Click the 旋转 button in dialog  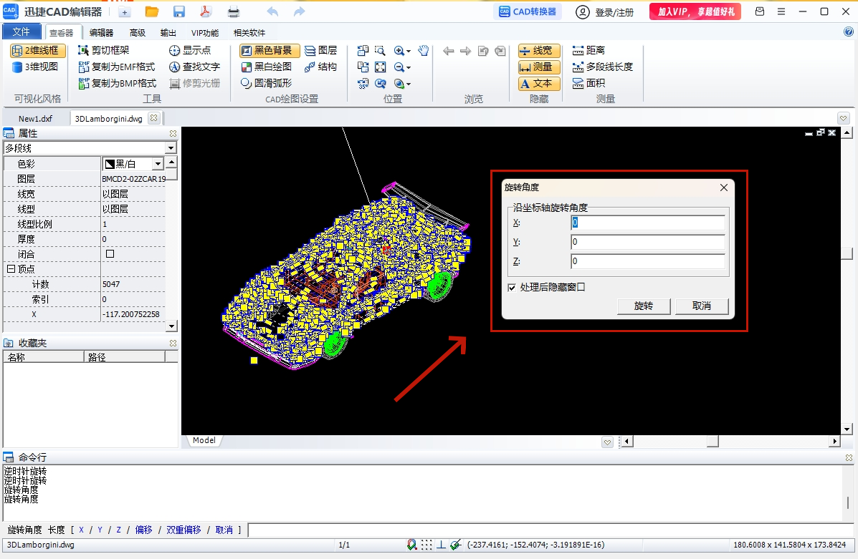tap(644, 306)
